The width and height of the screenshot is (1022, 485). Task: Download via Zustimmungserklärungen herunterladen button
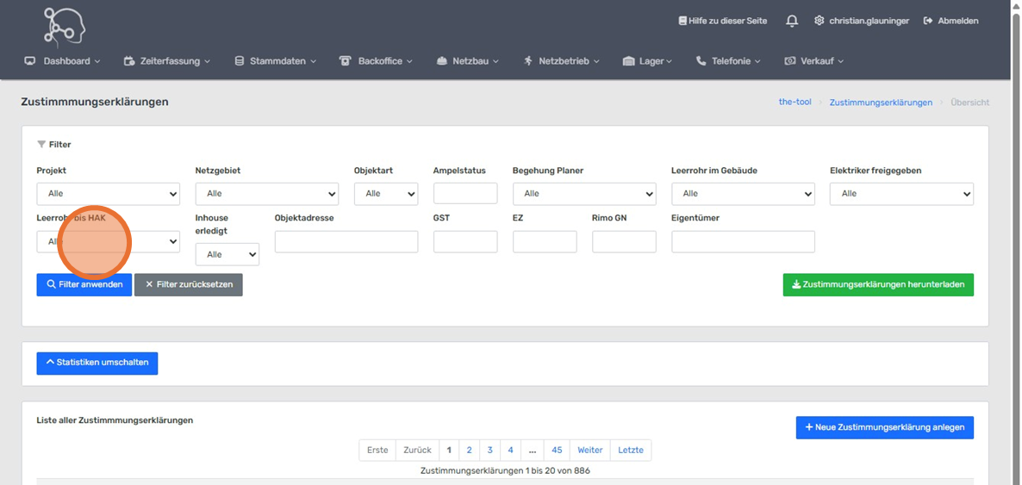click(877, 284)
